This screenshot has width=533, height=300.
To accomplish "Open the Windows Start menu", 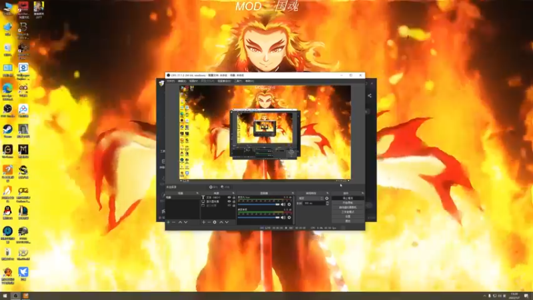I will (5, 296).
